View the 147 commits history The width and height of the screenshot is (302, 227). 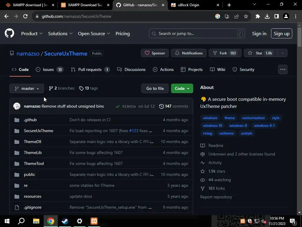pyautogui.click(x=173, y=106)
